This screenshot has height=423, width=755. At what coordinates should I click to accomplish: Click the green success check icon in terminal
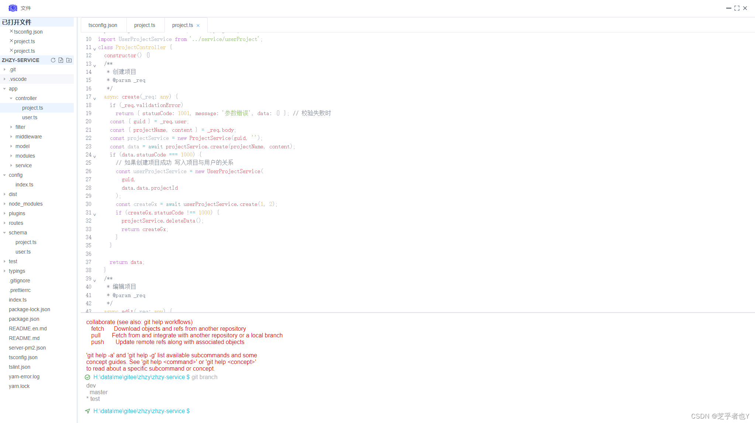(x=87, y=377)
